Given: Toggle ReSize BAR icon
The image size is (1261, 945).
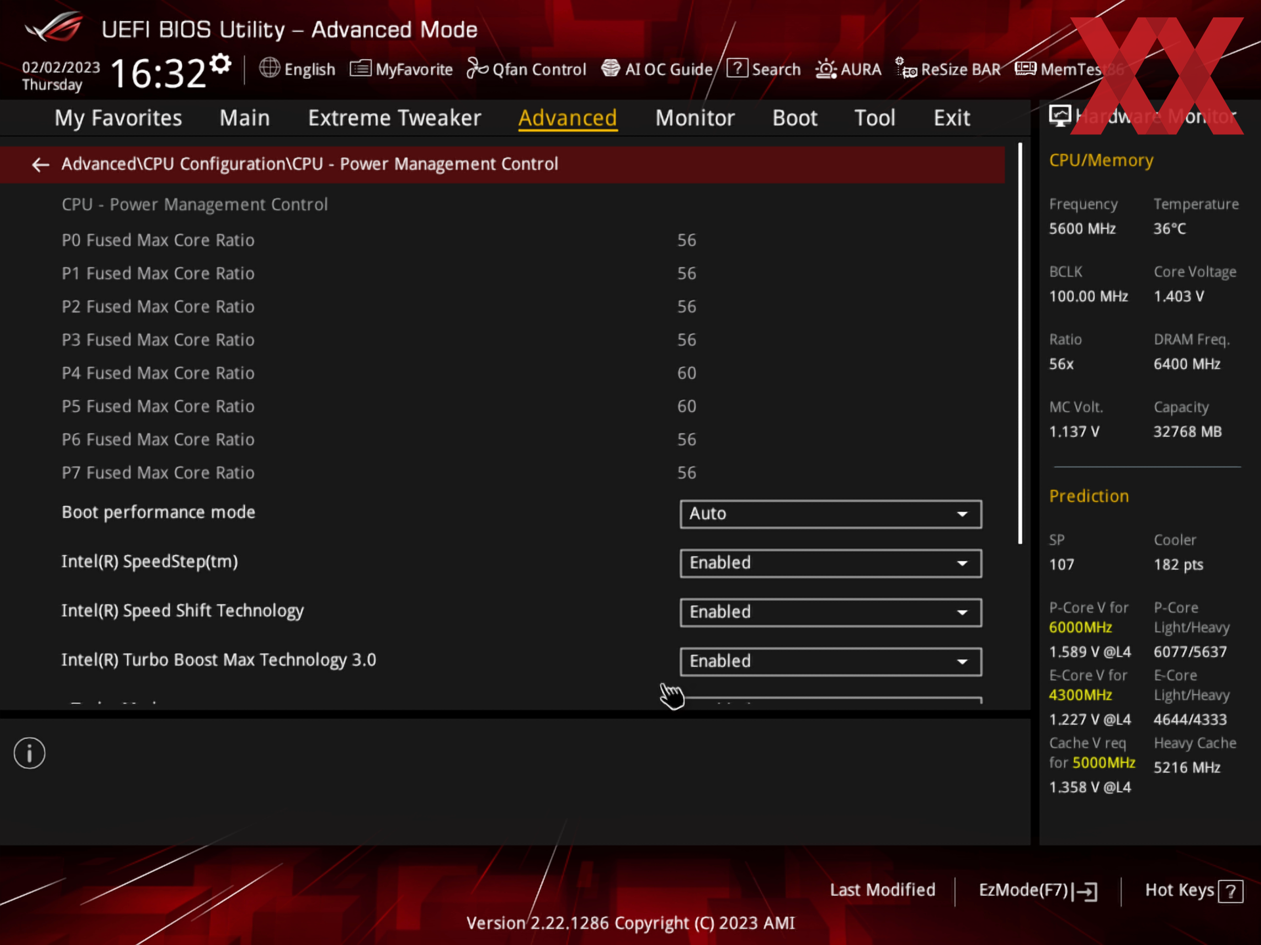Looking at the screenshot, I should (x=906, y=68).
